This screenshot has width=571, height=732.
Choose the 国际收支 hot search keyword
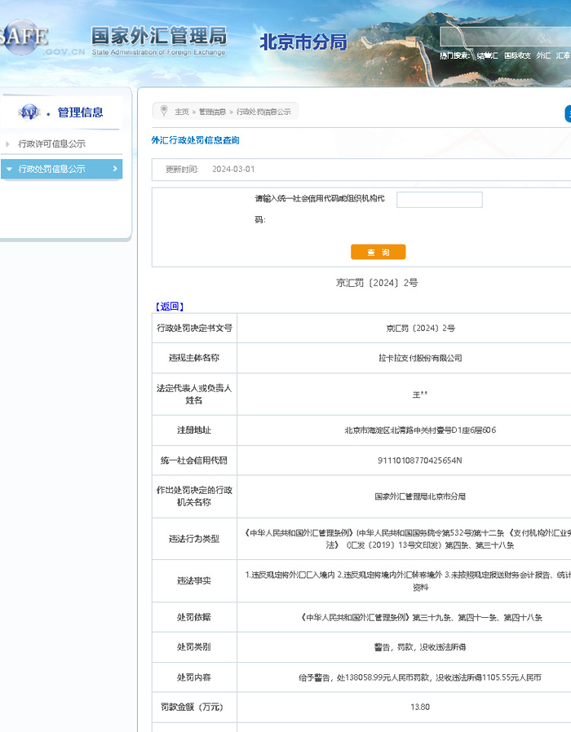tap(517, 55)
